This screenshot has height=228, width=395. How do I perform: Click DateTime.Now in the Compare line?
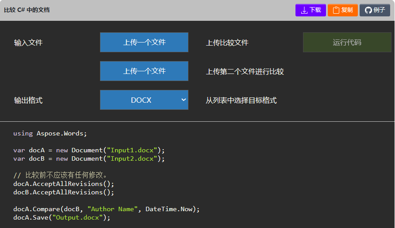coord(169,209)
